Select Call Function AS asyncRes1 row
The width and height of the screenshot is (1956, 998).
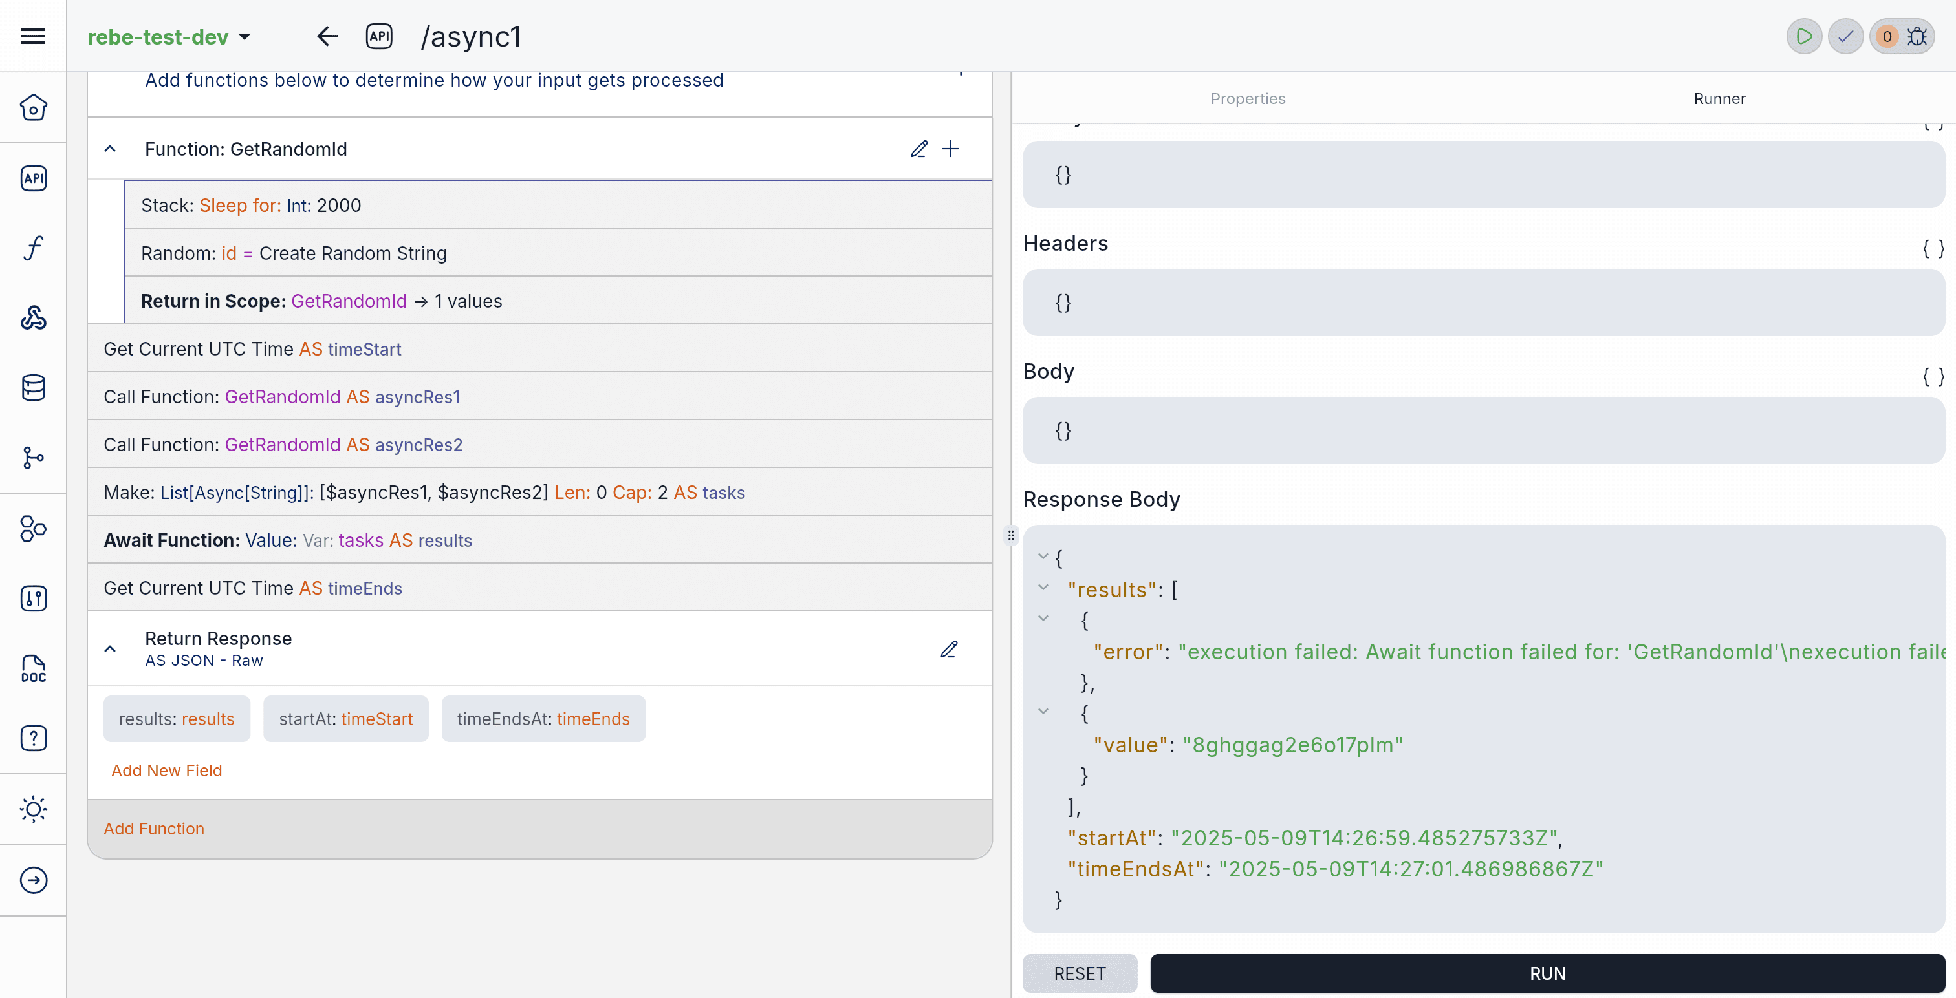point(540,396)
